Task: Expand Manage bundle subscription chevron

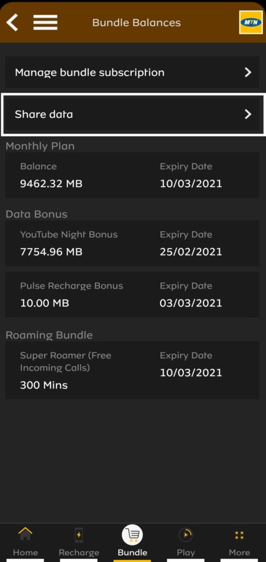Action: tap(248, 72)
